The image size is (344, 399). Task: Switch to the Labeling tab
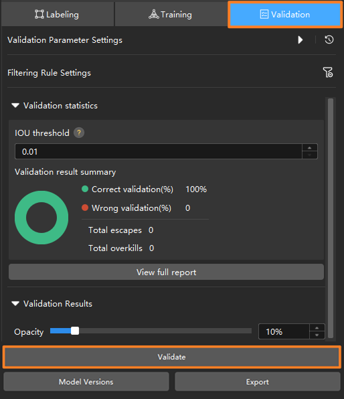(58, 14)
